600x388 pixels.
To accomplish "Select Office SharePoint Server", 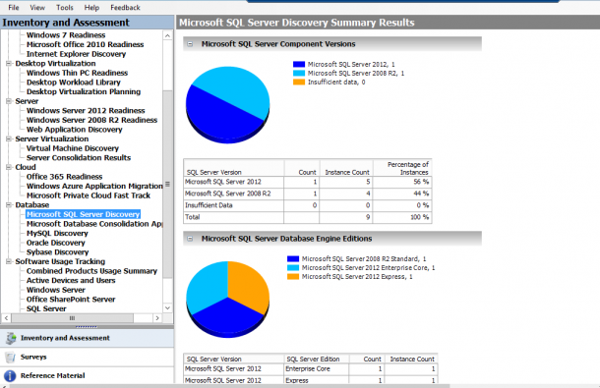I will coord(71,300).
